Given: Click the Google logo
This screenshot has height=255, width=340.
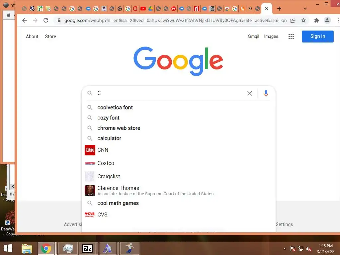Looking at the screenshot, I should click(178, 61).
